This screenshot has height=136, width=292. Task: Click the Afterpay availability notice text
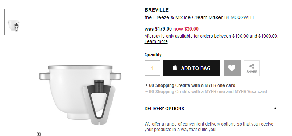point(211,36)
